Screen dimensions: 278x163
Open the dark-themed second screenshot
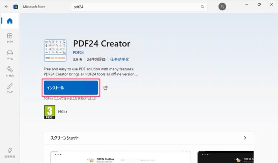point(225,157)
